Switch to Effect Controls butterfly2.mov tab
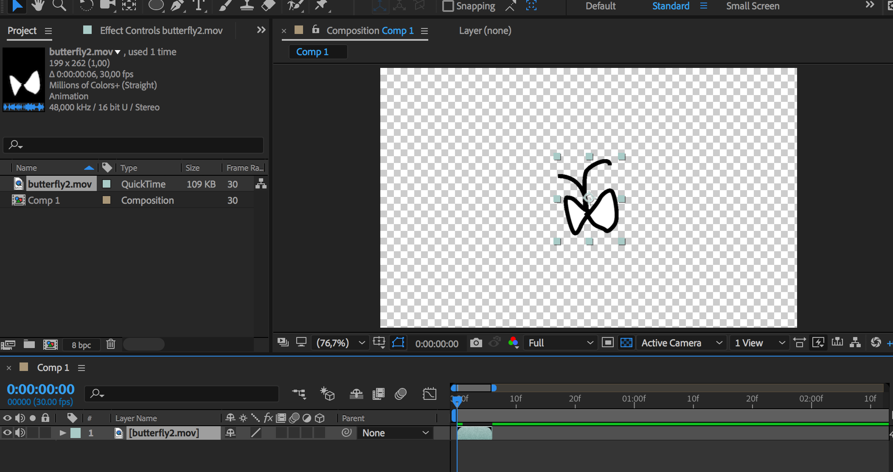This screenshot has width=893, height=472. click(161, 31)
